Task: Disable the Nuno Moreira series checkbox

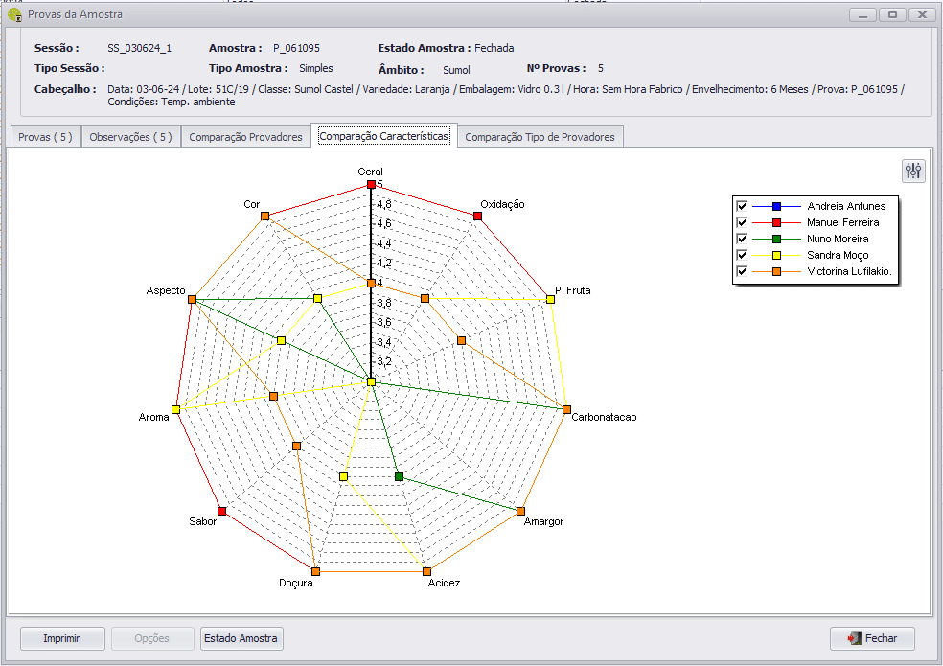Action: 741,239
